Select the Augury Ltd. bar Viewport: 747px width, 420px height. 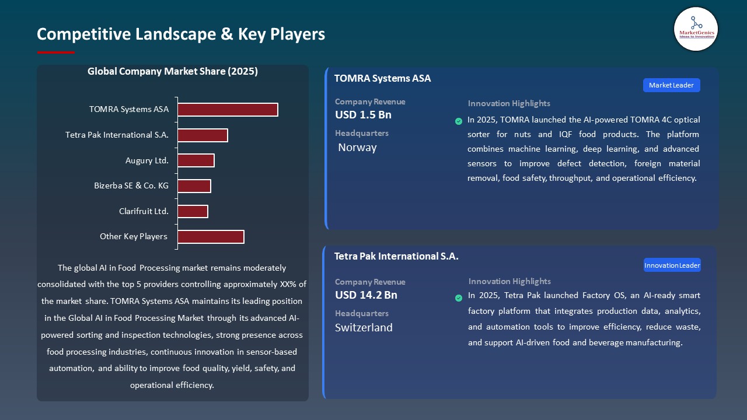click(x=196, y=160)
